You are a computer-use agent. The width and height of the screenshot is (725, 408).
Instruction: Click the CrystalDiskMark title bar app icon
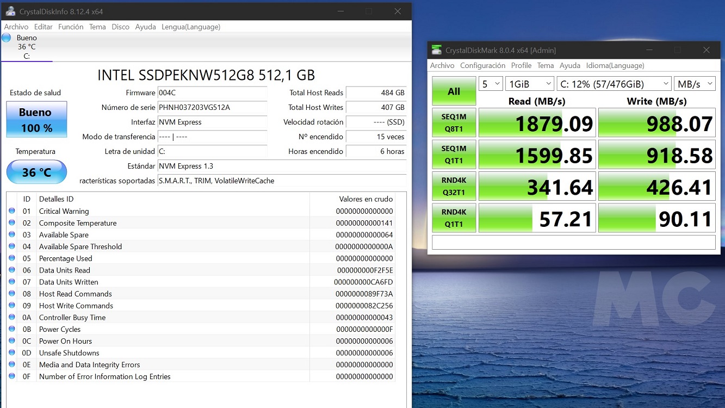click(x=436, y=50)
